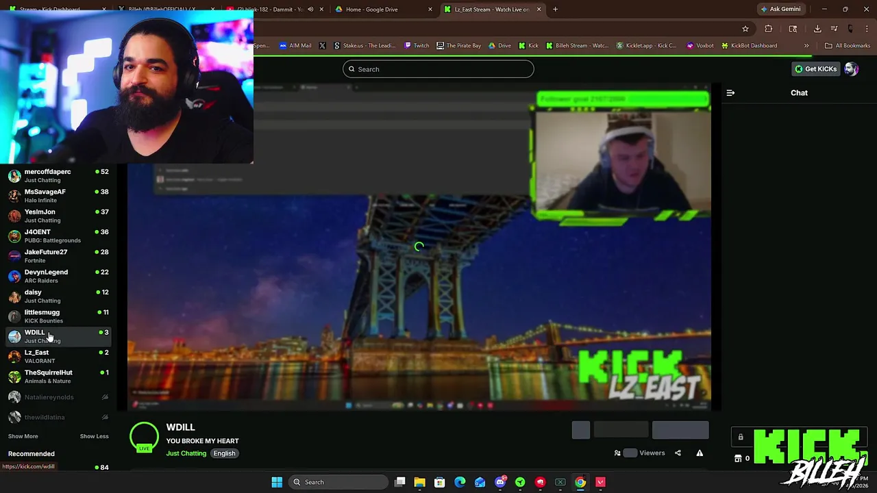Open Valorant icon in taskbar

(600, 482)
